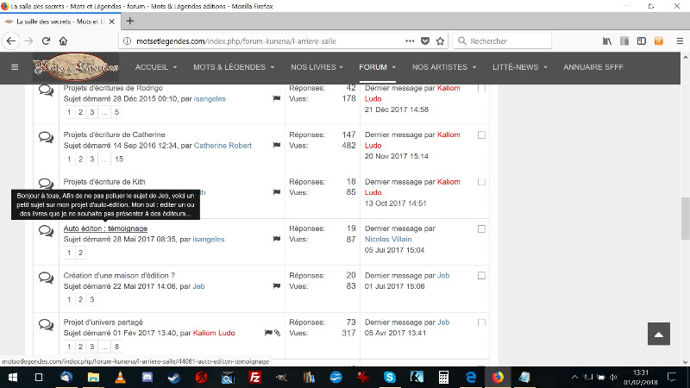Image resolution: width=690 pixels, height=388 pixels.
Task: Open a new browser tab
Action: point(129,21)
